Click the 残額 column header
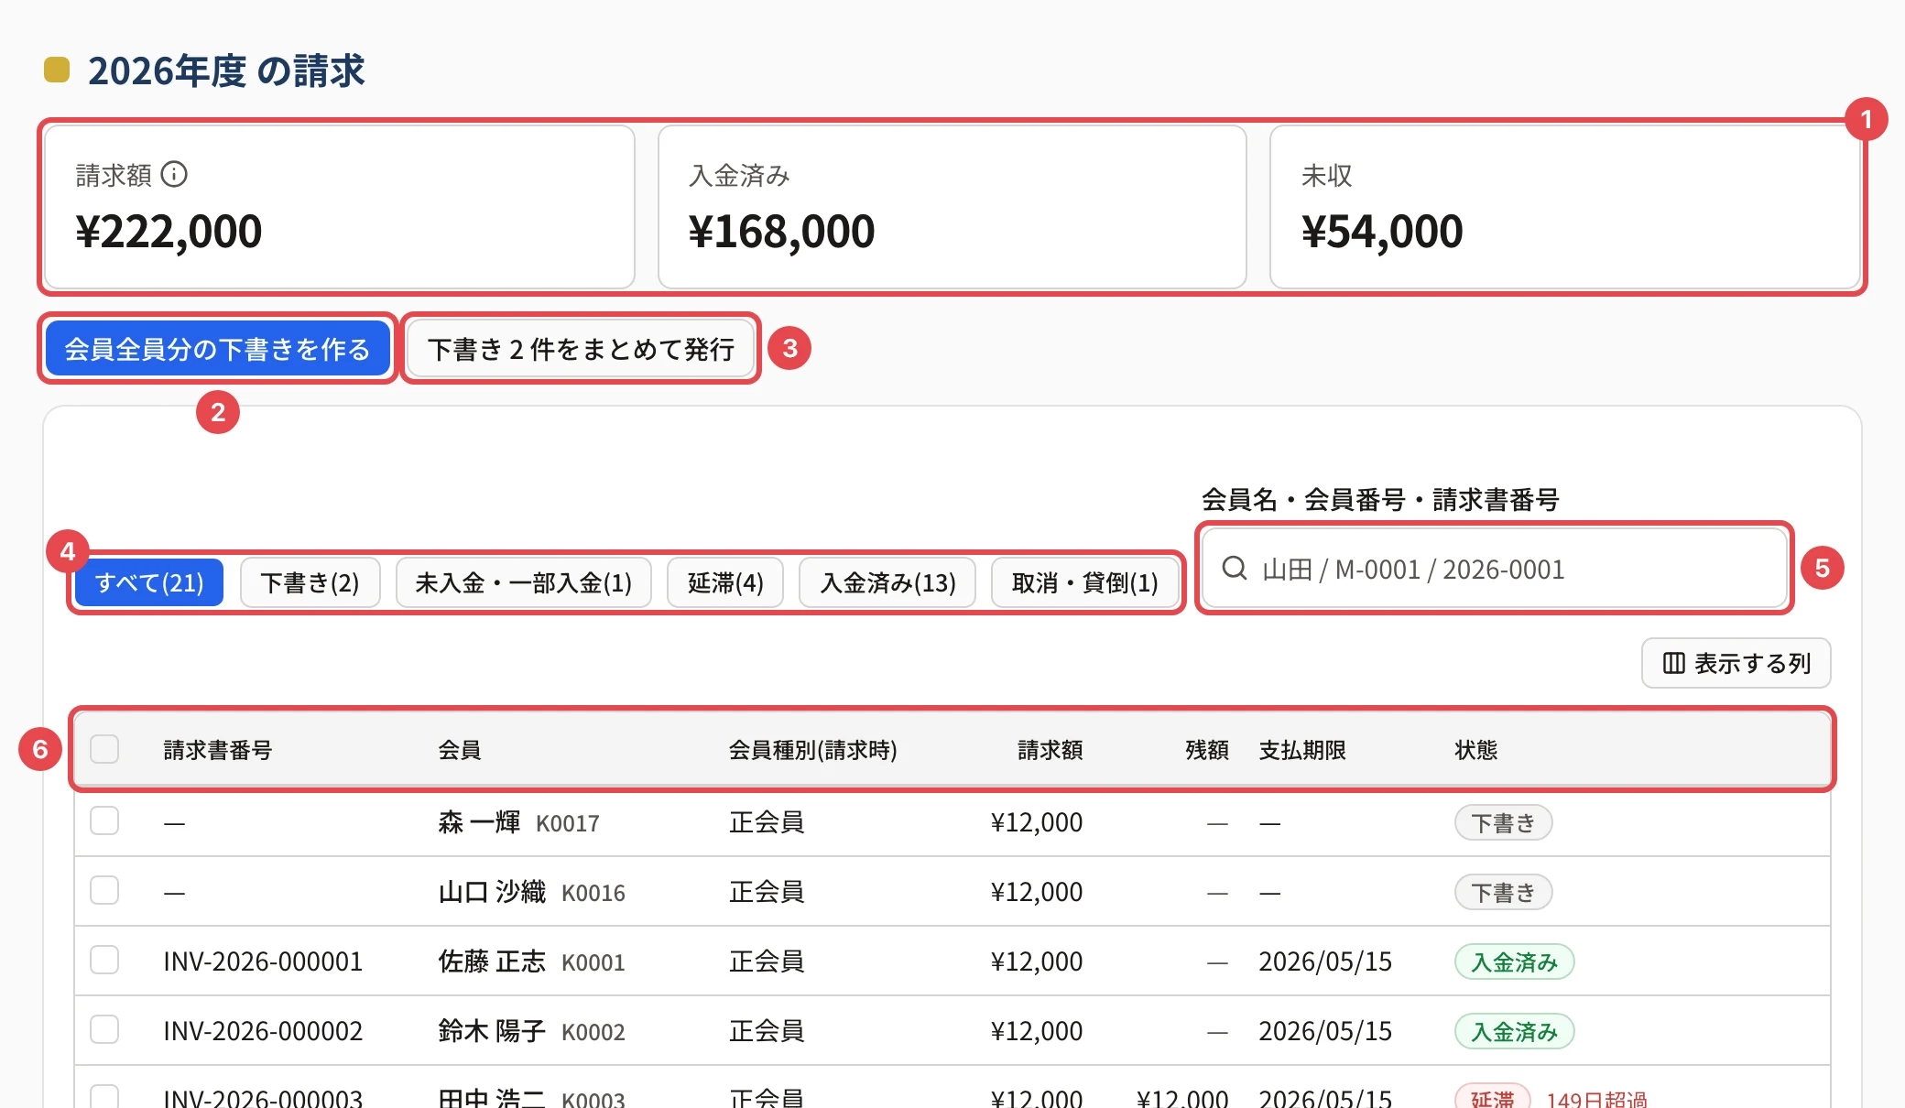The width and height of the screenshot is (1905, 1108). pyautogui.click(x=1207, y=750)
